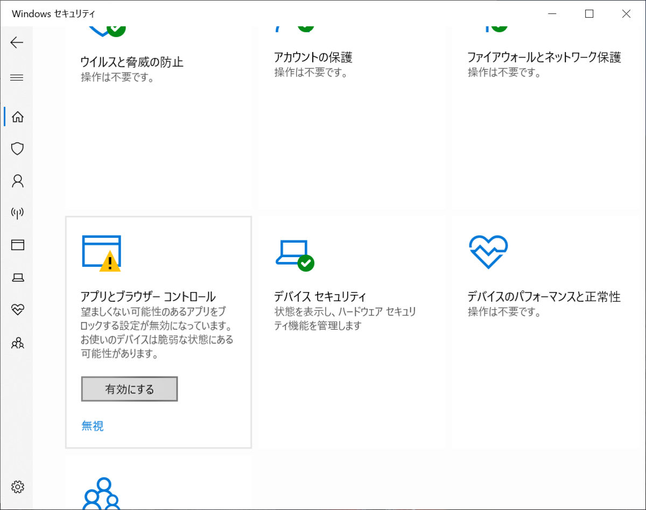The height and width of the screenshot is (510, 646).
Task: Open the ファイアウォールとネットワーク保護 tile
Action: pos(545,56)
